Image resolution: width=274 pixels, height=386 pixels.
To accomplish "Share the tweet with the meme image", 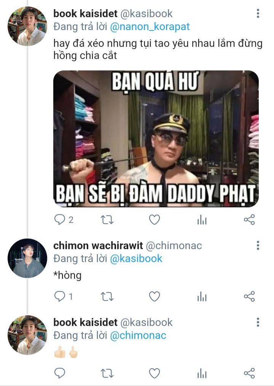I will [x=249, y=219].
